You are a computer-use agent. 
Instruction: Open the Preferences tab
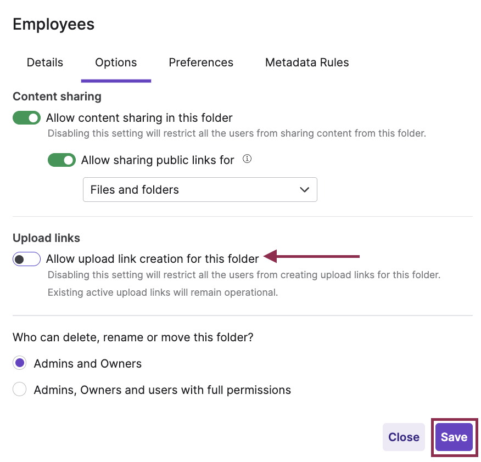coord(201,63)
